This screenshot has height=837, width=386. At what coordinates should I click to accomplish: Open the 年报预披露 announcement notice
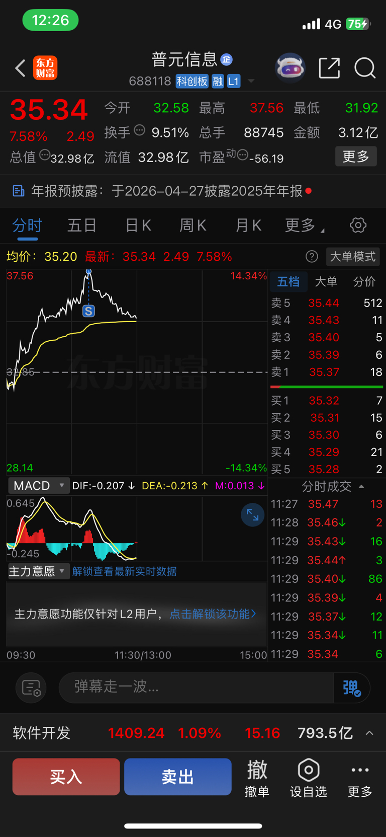(x=193, y=191)
